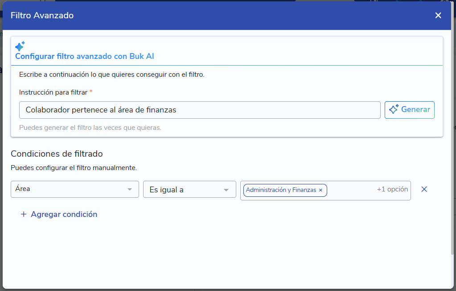
Task: Click the Condiciones de filtrado heading
Action: pos(57,154)
